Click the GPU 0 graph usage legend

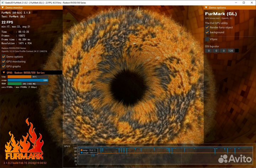click(89, 153)
